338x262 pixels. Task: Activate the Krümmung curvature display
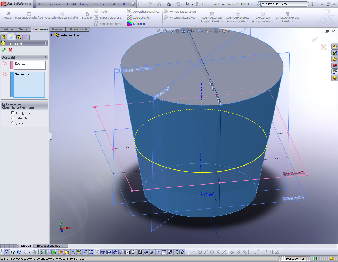click(137, 24)
